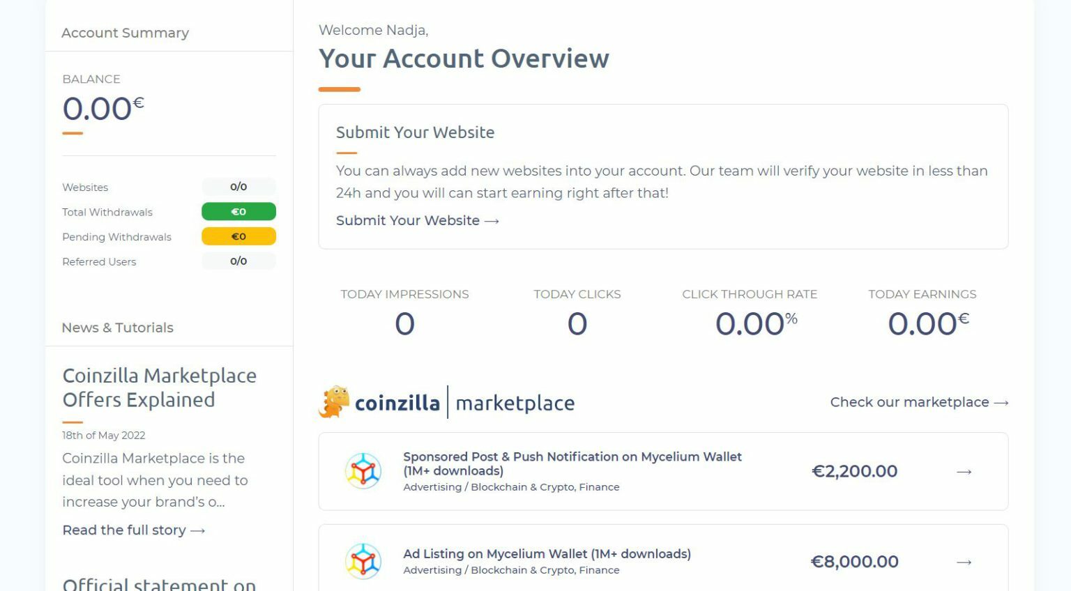The width and height of the screenshot is (1071, 591).
Task: Click arrow after Read the full story
Action: (x=197, y=530)
